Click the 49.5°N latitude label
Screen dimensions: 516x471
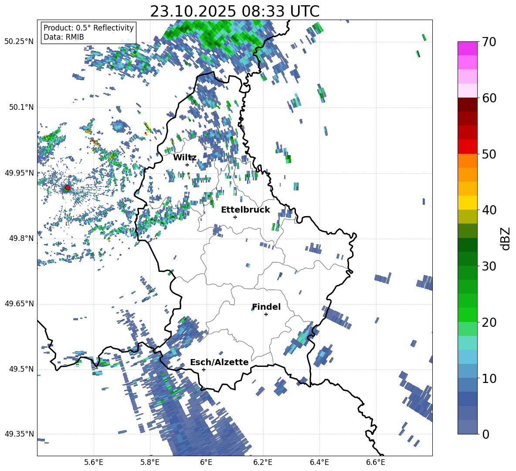(21, 369)
